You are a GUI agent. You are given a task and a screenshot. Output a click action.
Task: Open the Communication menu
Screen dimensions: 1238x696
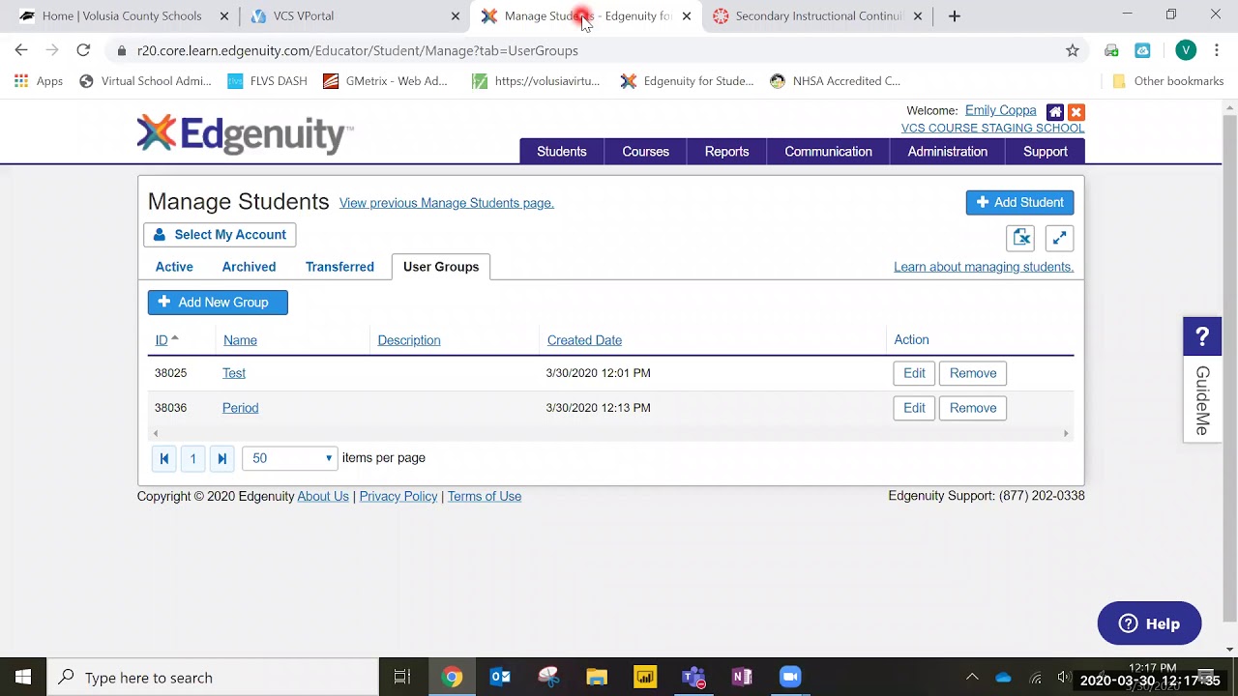point(829,152)
